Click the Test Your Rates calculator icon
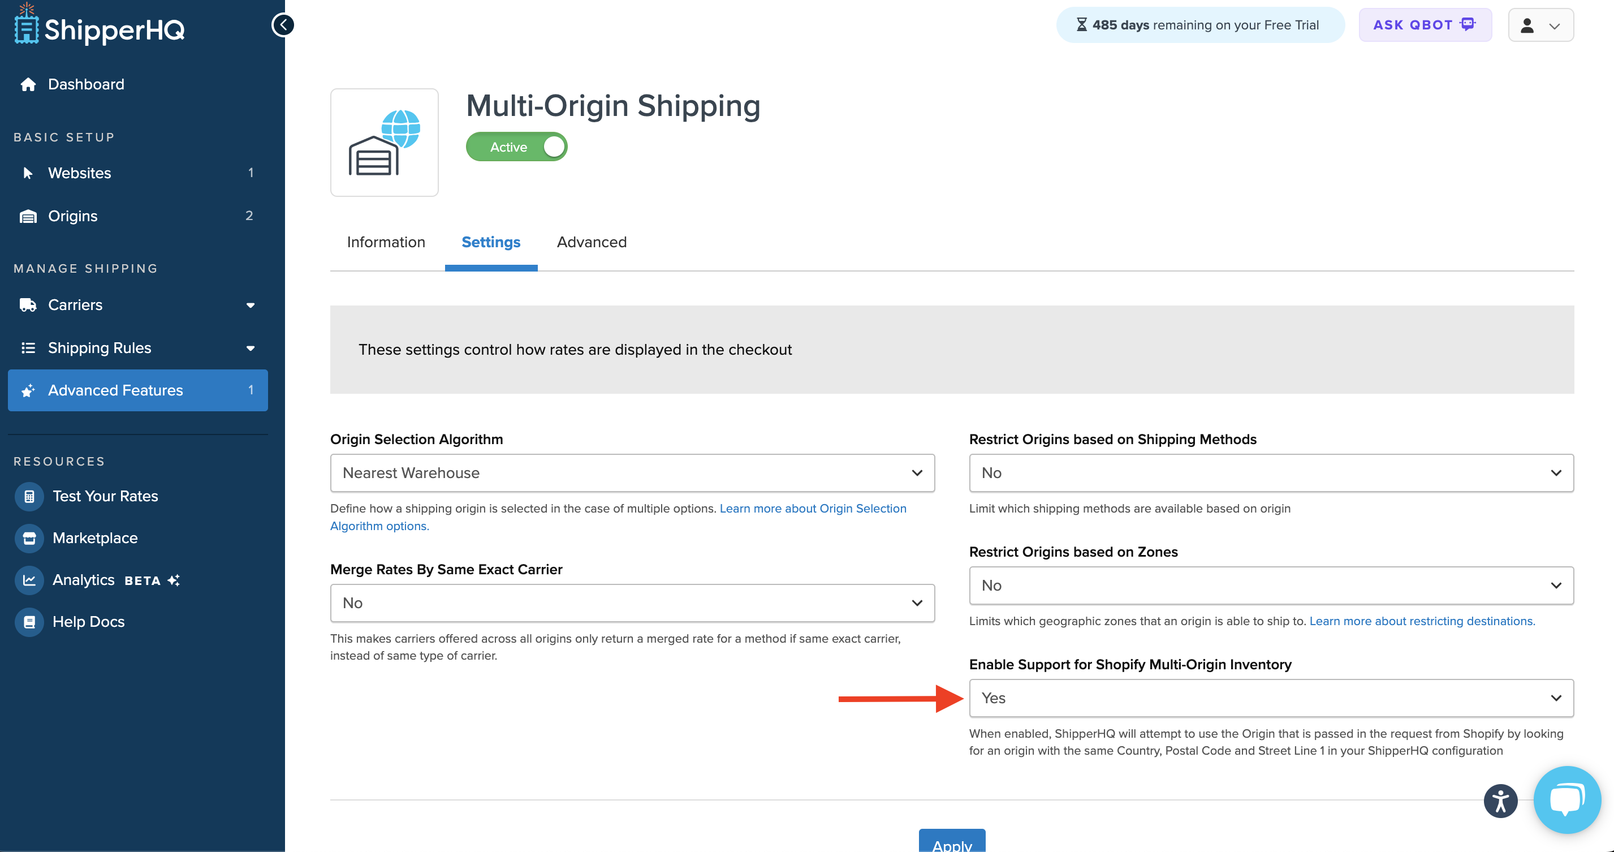The width and height of the screenshot is (1614, 852). point(29,496)
